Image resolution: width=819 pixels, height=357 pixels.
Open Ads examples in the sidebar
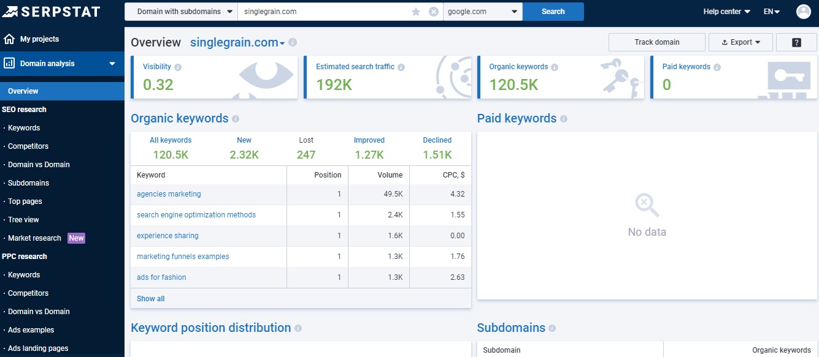[31, 330]
